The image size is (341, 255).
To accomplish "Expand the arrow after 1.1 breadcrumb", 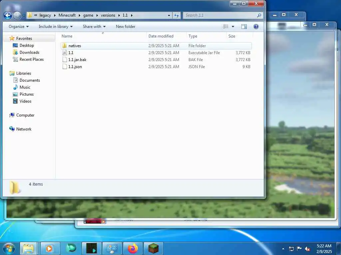I will (x=132, y=15).
